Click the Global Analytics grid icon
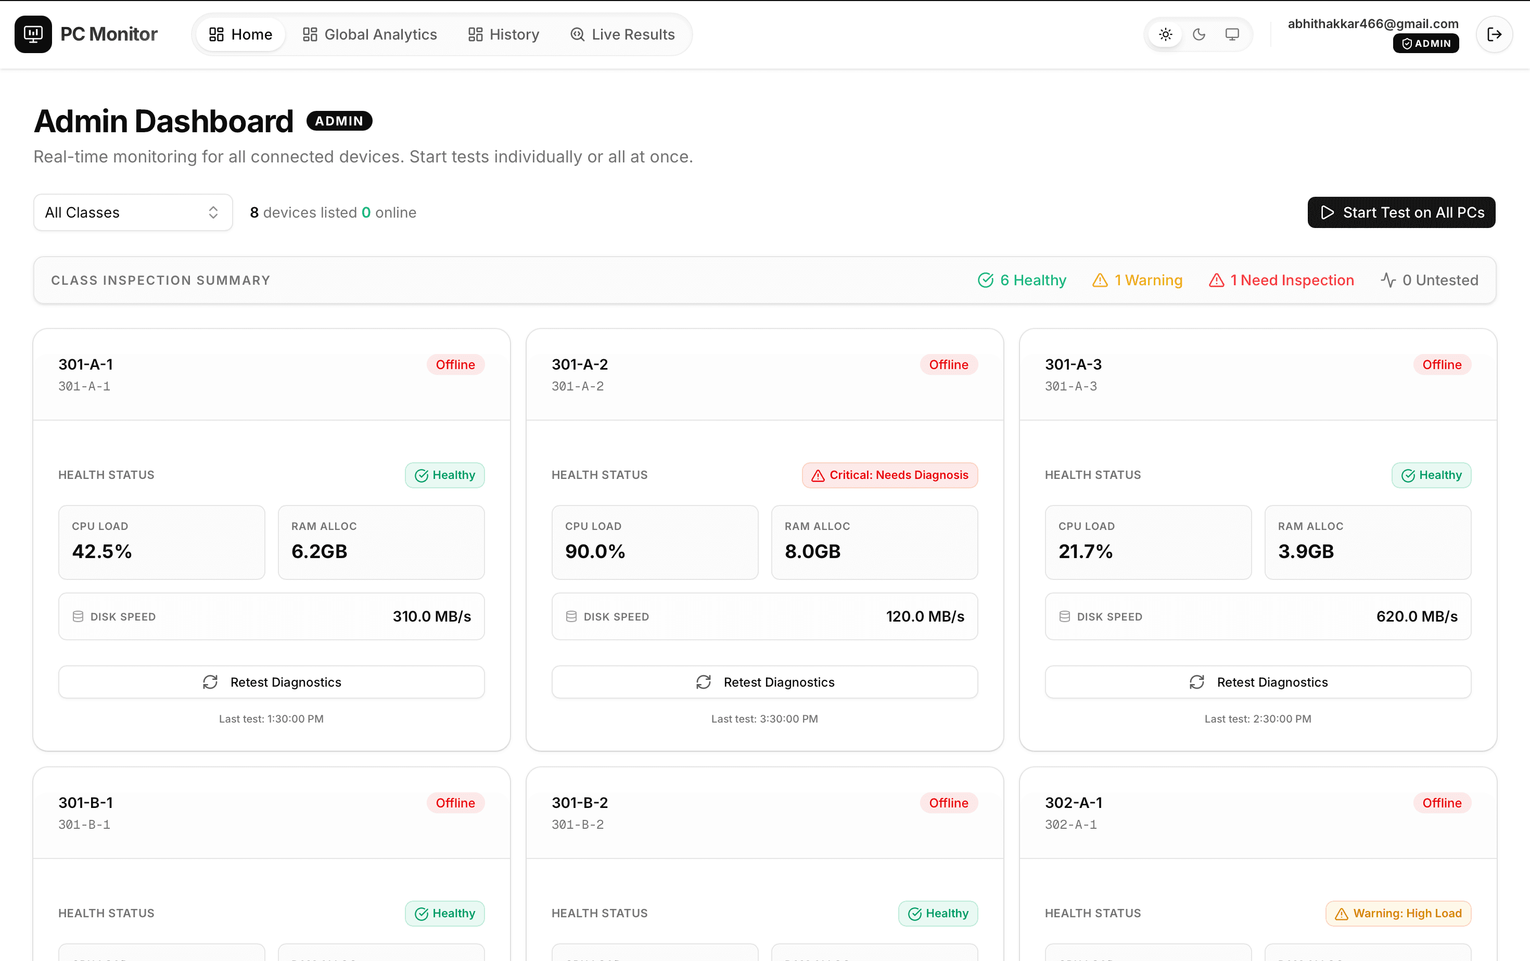Image resolution: width=1530 pixels, height=961 pixels. click(310, 34)
